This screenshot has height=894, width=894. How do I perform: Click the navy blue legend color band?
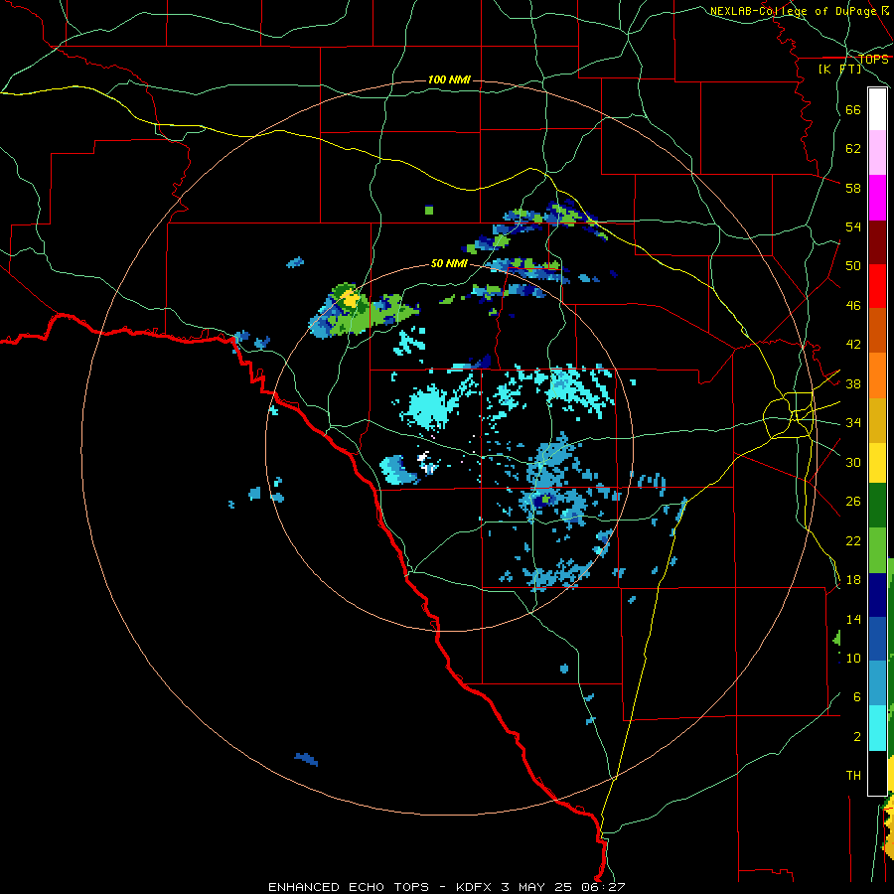[x=877, y=595]
